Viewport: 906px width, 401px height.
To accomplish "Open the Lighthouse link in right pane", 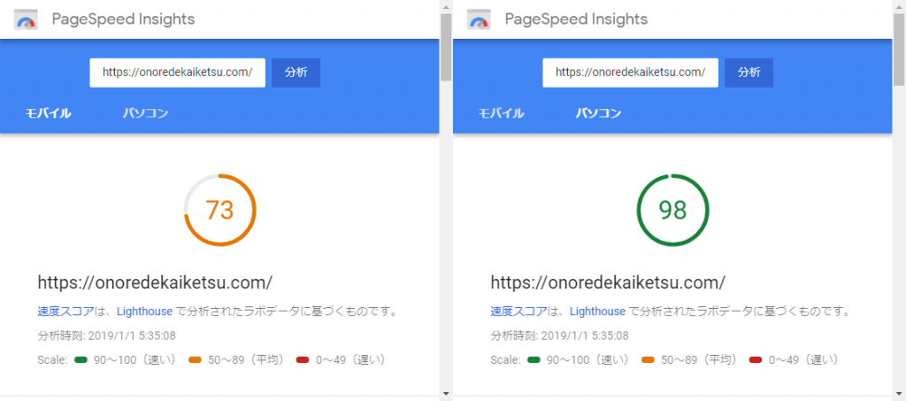I will [597, 312].
